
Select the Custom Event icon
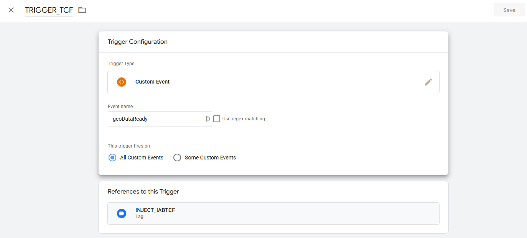tap(122, 82)
